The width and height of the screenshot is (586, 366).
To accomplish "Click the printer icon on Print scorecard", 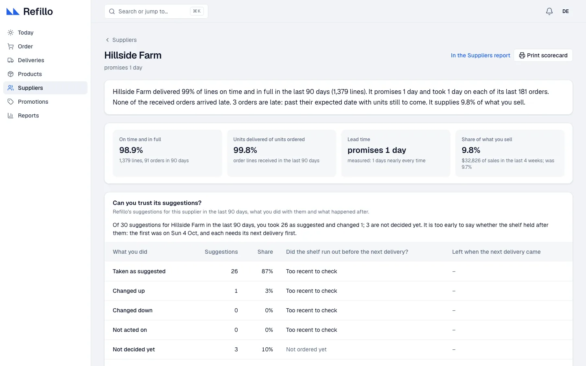I will pyautogui.click(x=522, y=55).
